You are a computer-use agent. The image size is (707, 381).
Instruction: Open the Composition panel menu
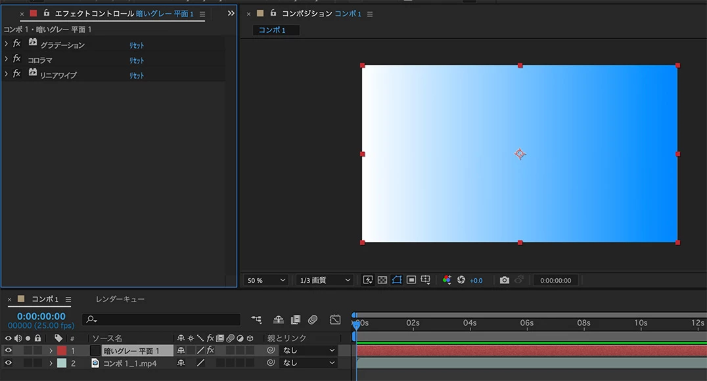click(x=370, y=14)
